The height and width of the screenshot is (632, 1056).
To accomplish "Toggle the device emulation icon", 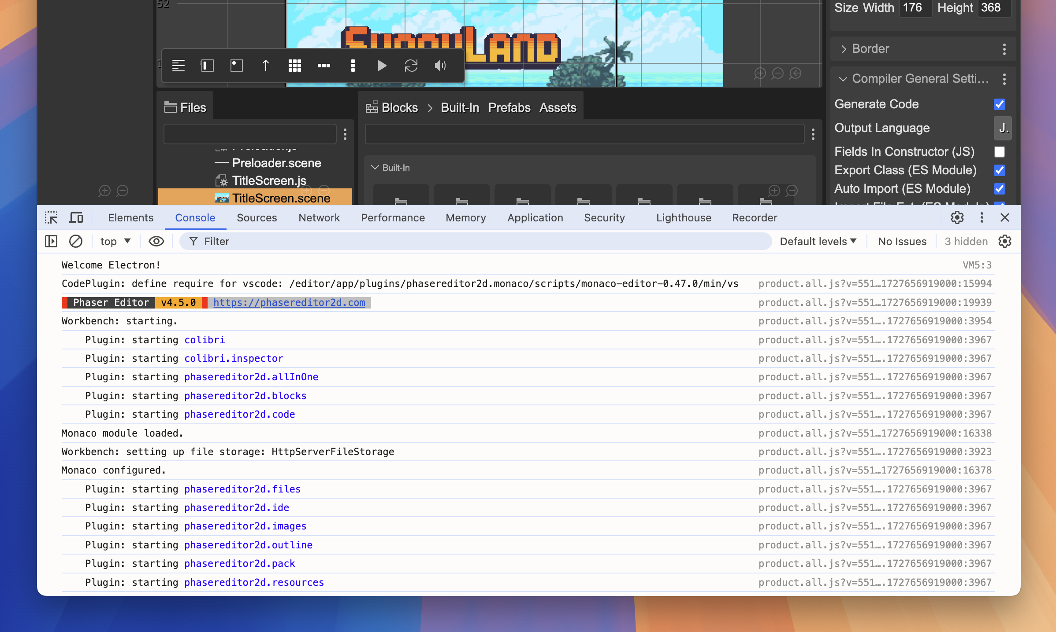I will click(x=76, y=217).
